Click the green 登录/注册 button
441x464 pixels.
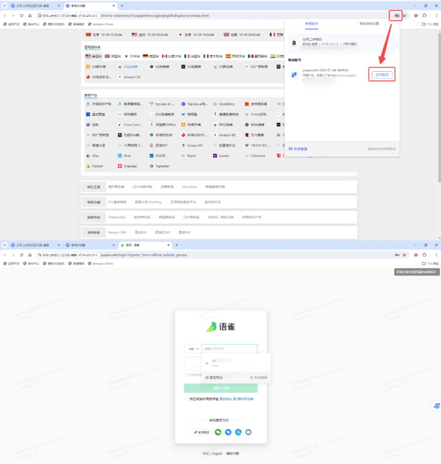click(x=220, y=388)
